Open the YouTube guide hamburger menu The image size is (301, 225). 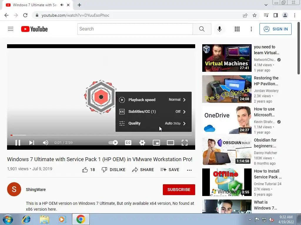[11, 29]
